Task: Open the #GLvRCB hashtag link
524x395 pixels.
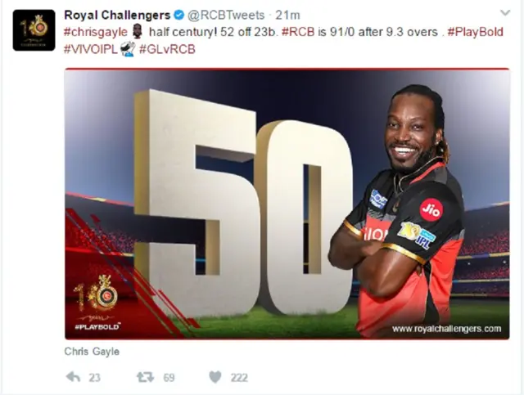Action: point(167,49)
